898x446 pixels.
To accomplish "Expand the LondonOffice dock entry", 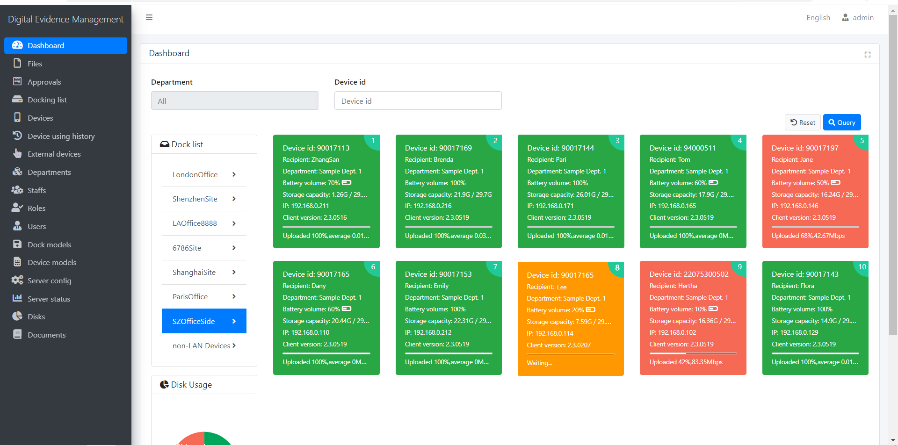I will tap(204, 175).
